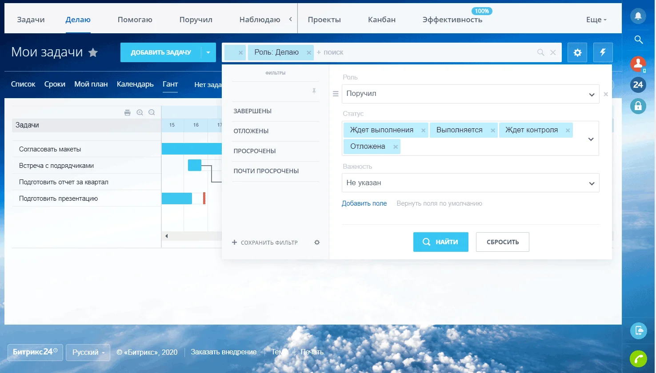Remove the 'Роль: Делаю' filter chip
This screenshot has width=656, height=373.
(309, 53)
